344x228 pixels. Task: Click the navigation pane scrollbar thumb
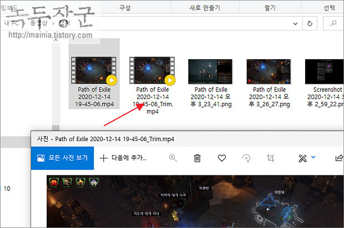coord(55,128)
